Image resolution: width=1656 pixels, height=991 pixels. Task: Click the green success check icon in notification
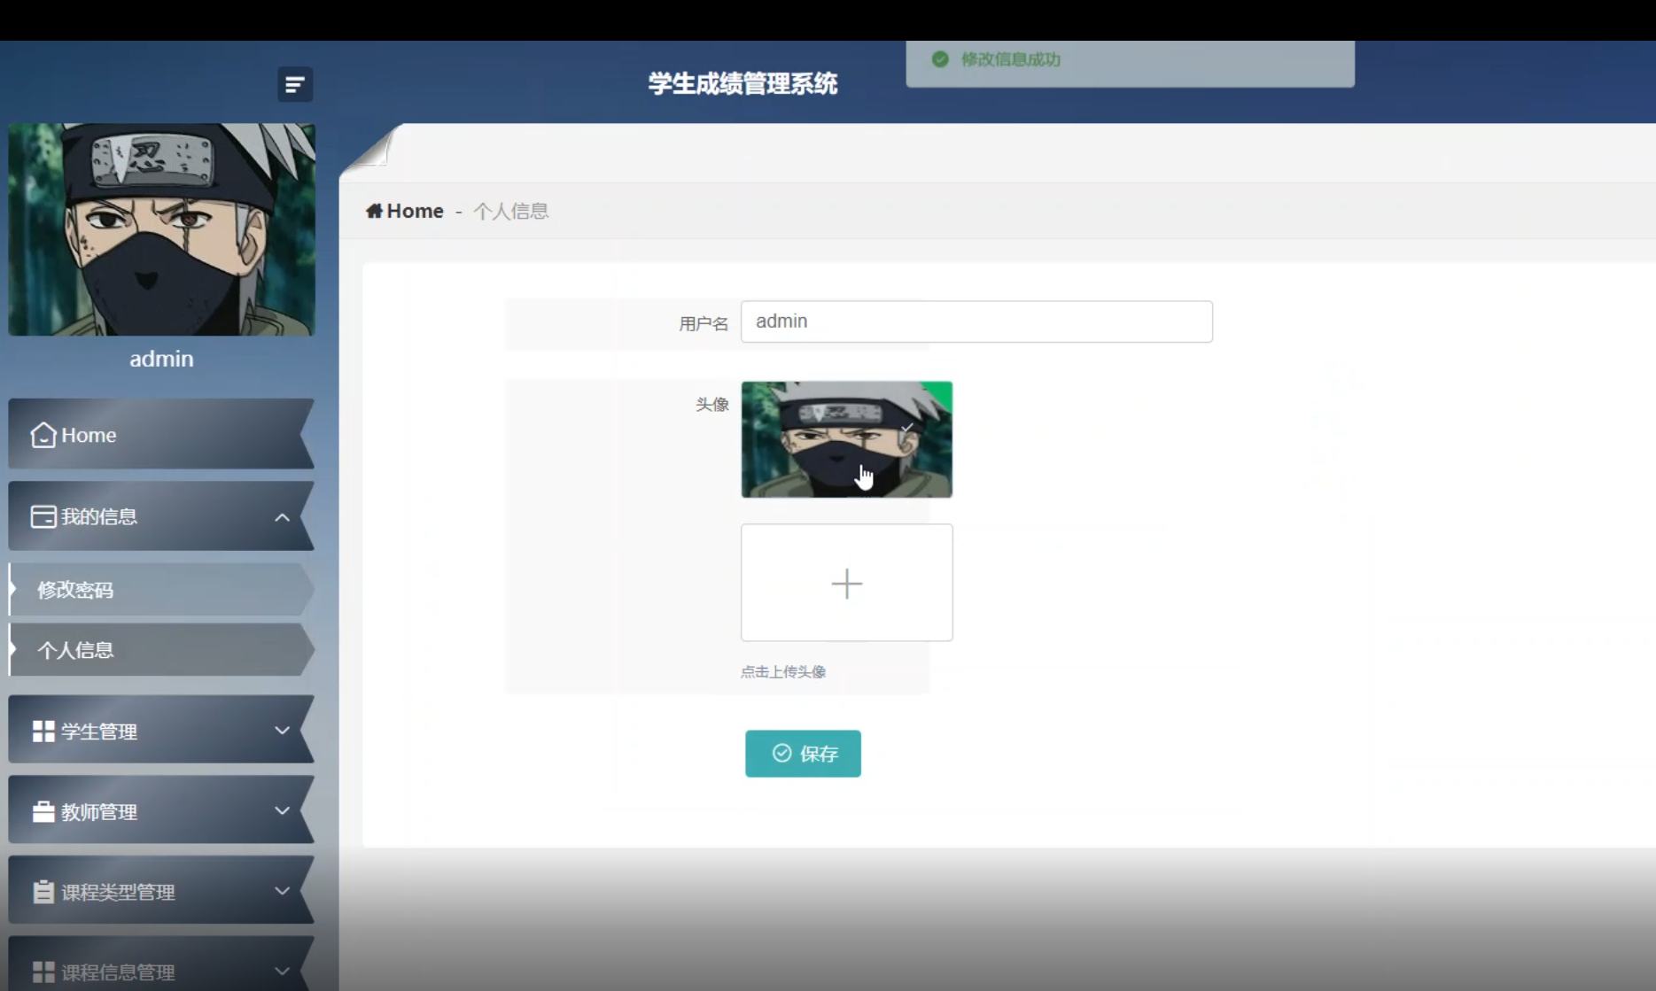pyautogui.click(x=940, y=59)
